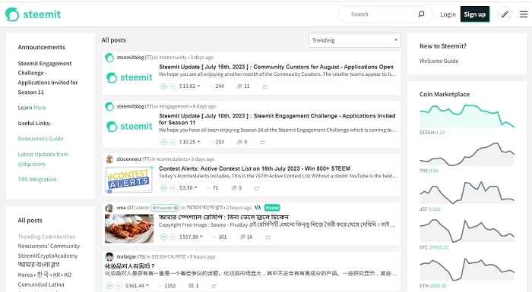
Task: Downvote the Contest Alerts post
Action: tap(173, 187)
